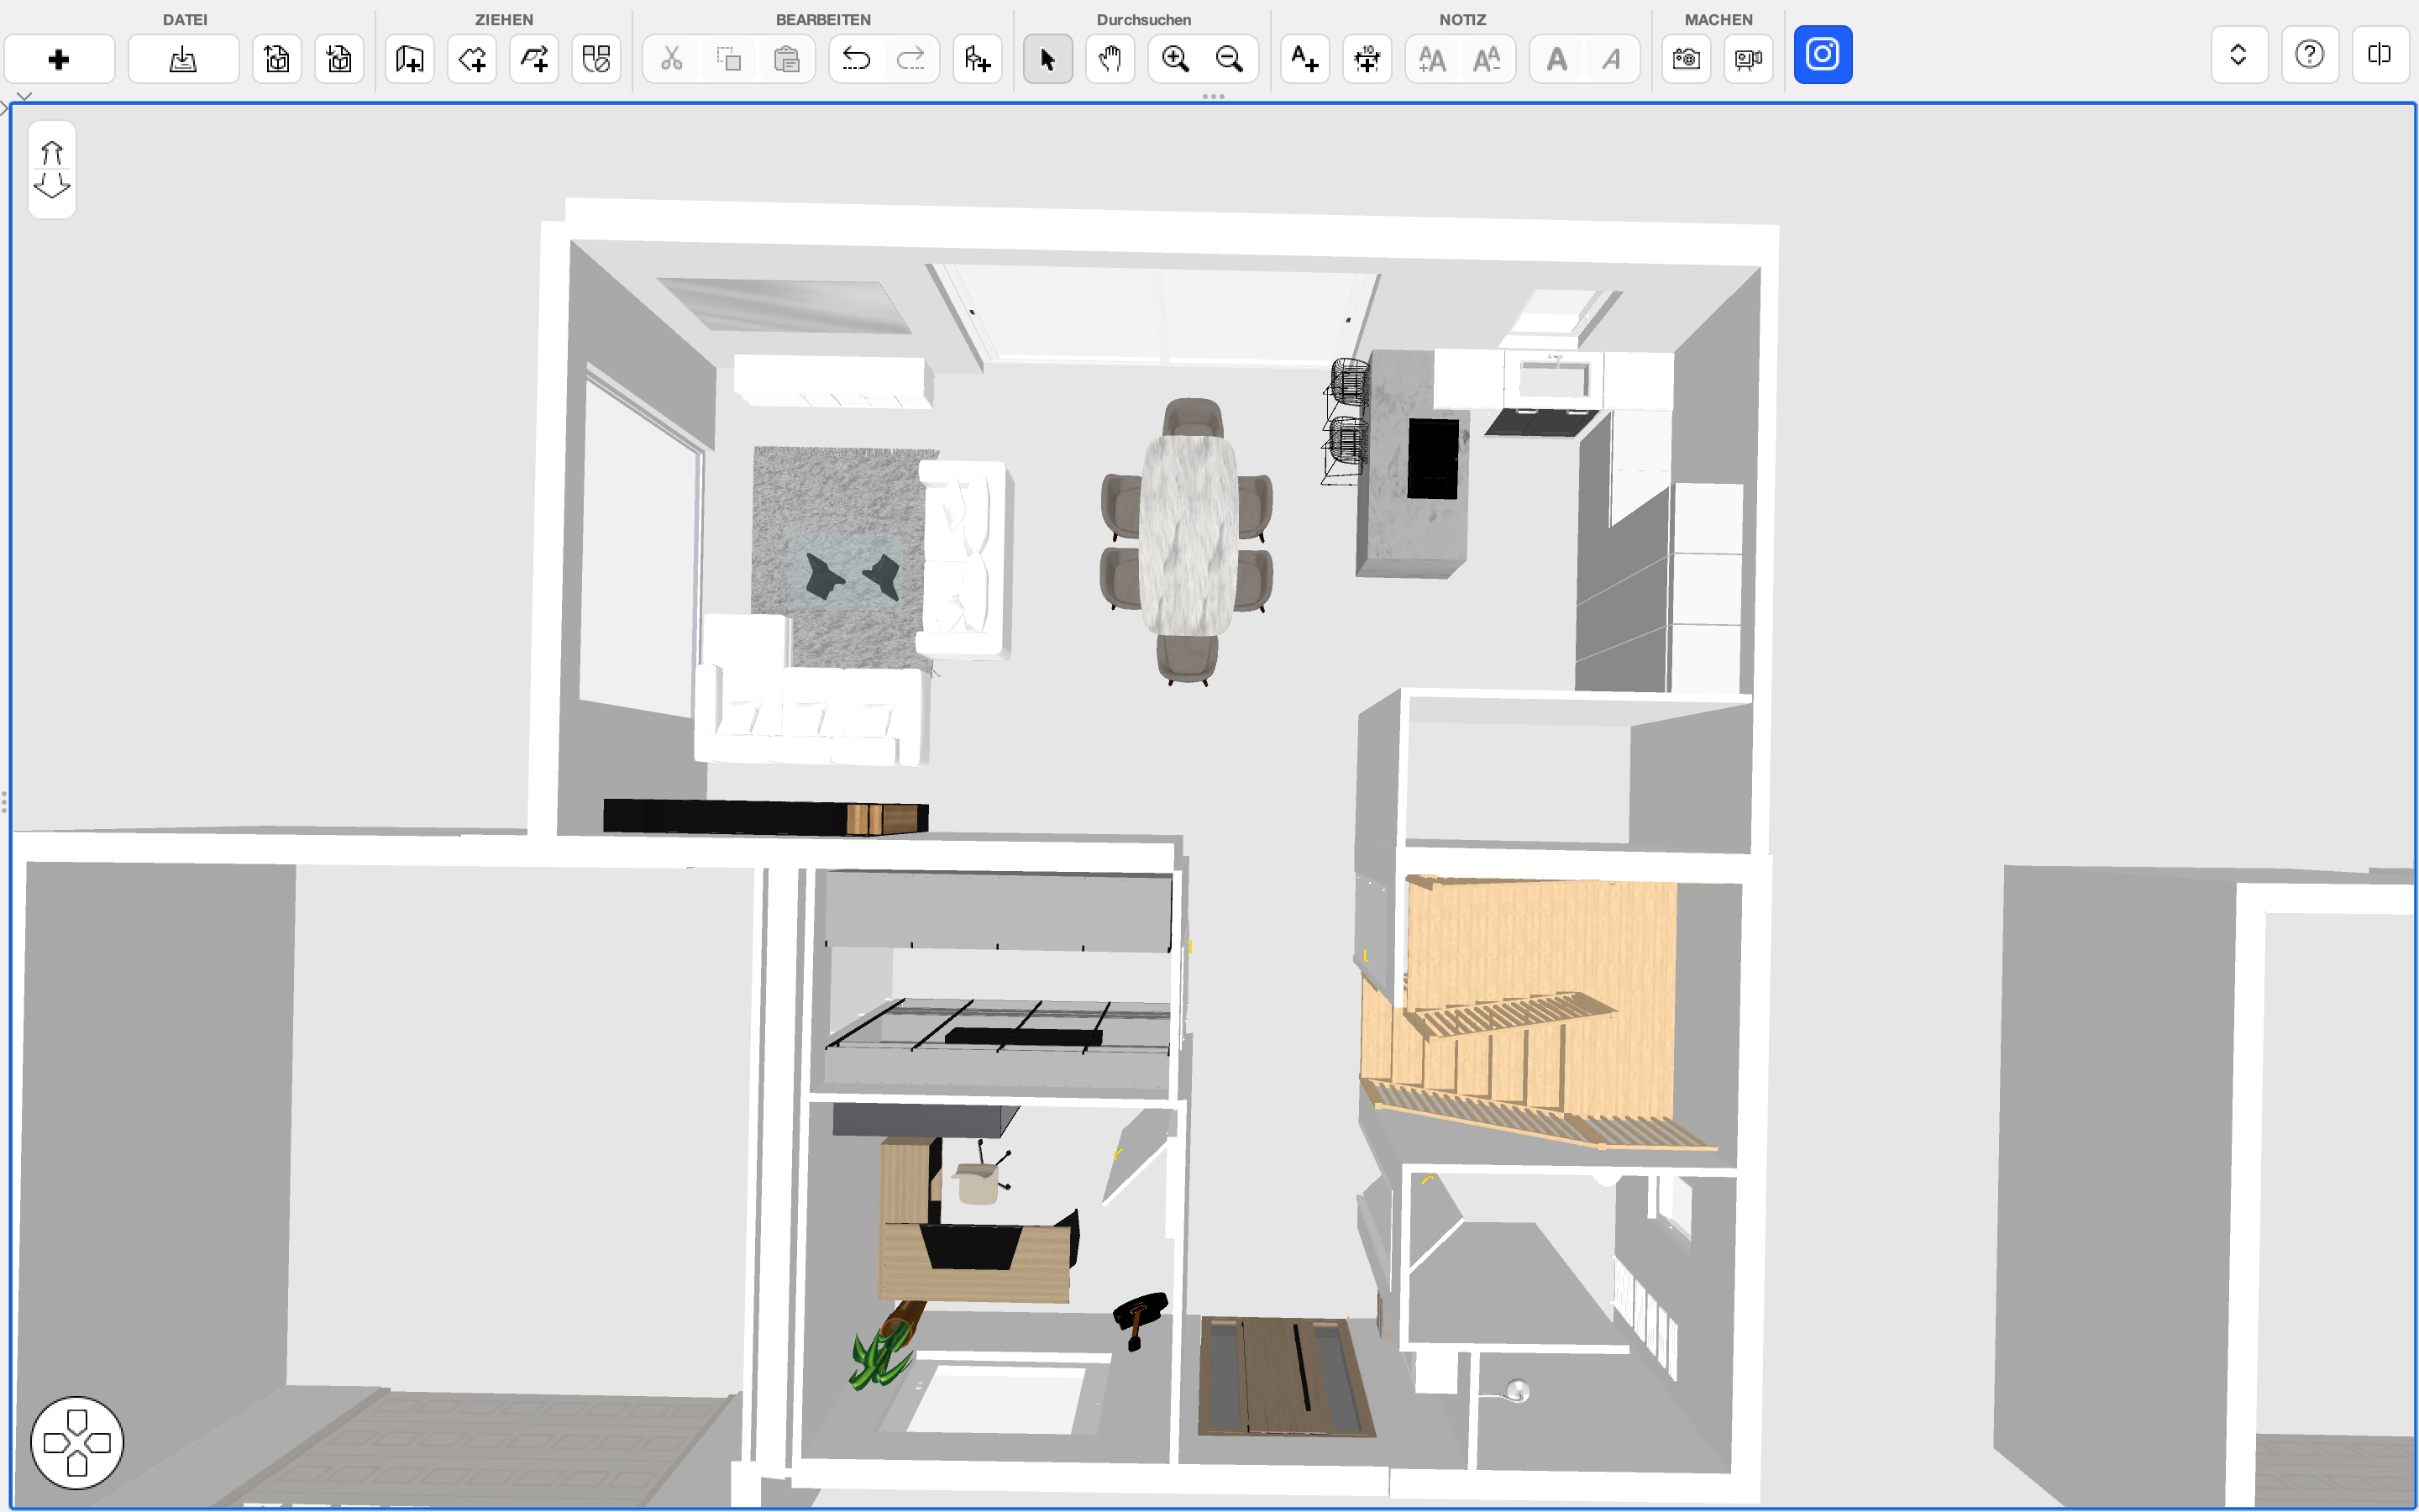
Task: Expand the up-down chevron view switcher
Action: coord(2238,55)
